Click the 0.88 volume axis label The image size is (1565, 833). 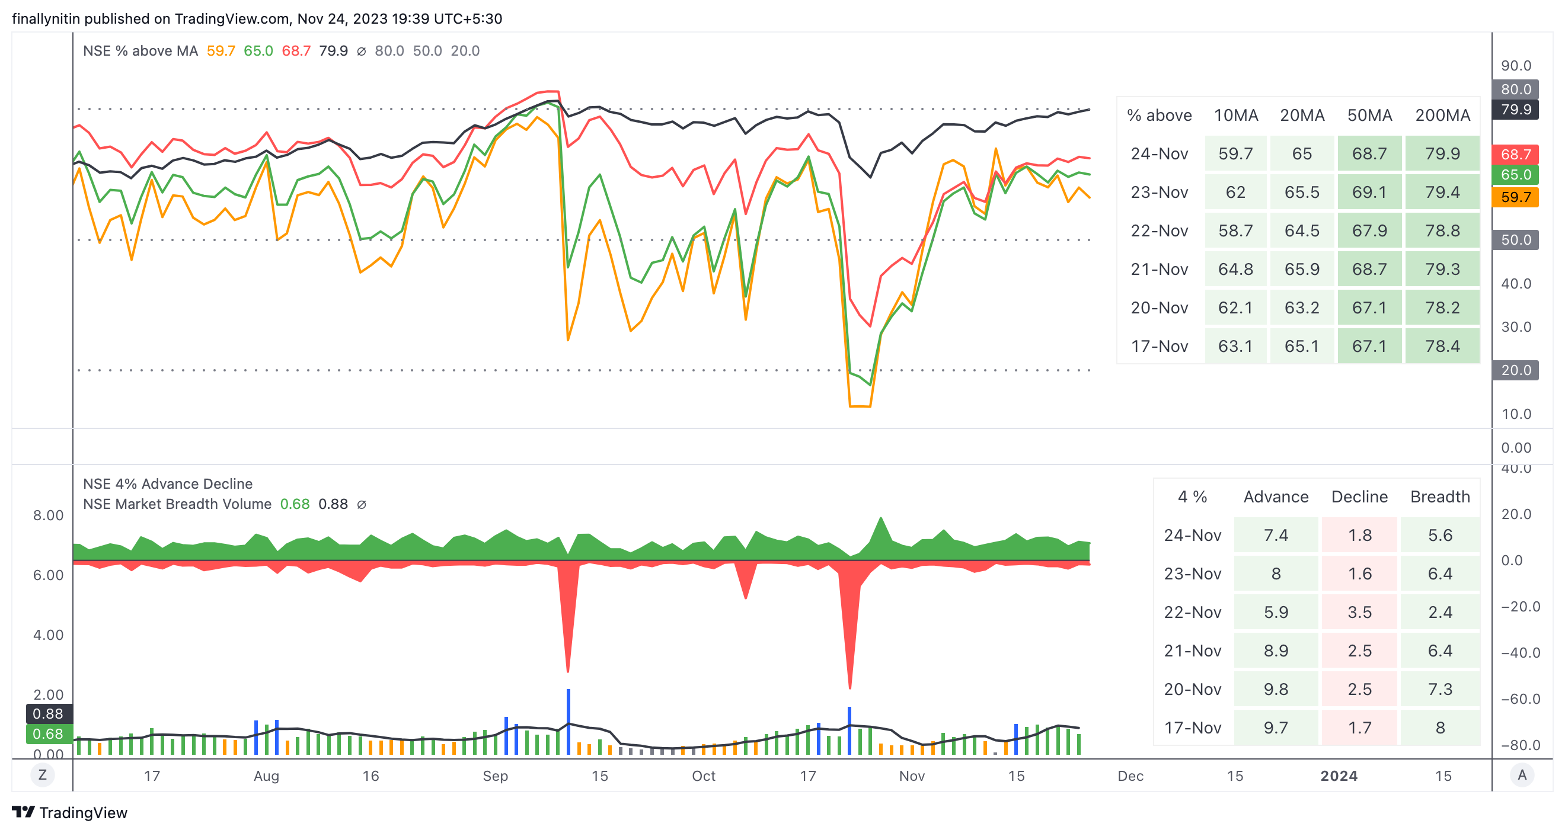[49, 714]
